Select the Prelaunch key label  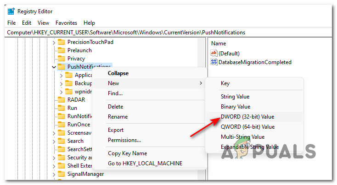(x=79, y=50)
